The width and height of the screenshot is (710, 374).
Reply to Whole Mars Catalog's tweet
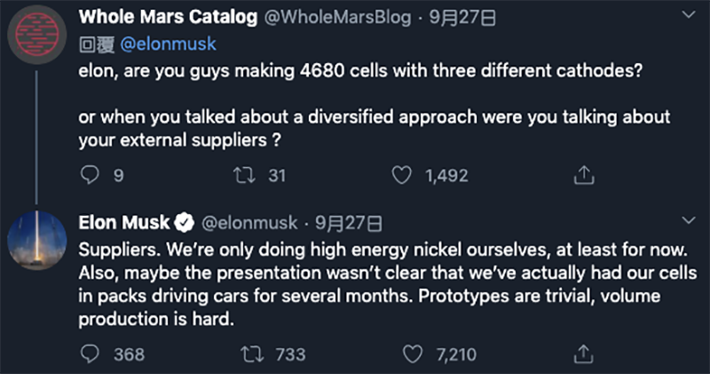[90, 176]
